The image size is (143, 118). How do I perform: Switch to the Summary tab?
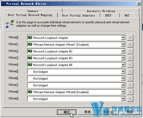tap(33, 11)
